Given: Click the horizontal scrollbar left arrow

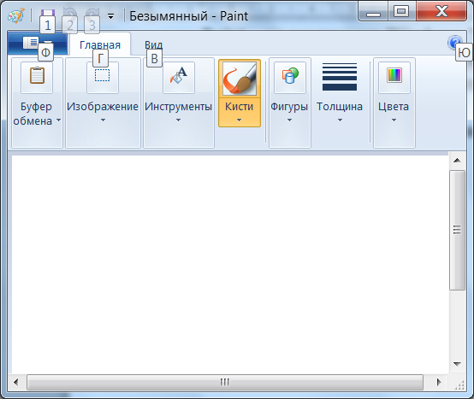Looking at the screenshot, I should pyautogui.click(x=16, y=383).
